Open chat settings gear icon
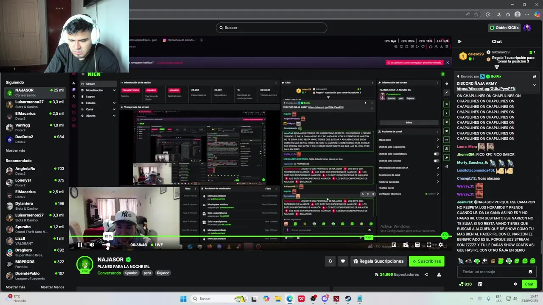This screenshot has height=305, width=543. tap(515, 284)
